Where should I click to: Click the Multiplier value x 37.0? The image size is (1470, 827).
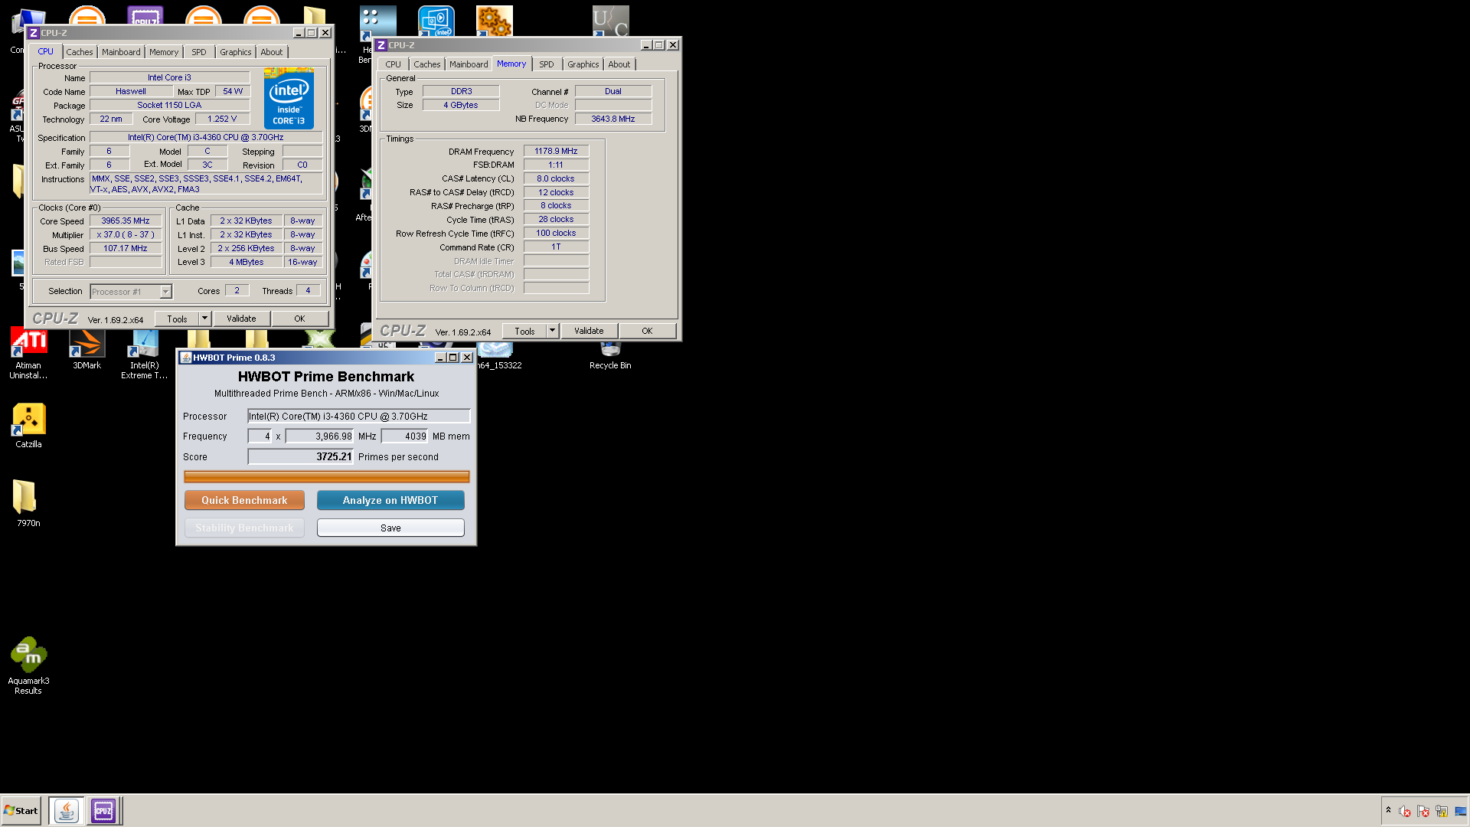click(126, 234)
